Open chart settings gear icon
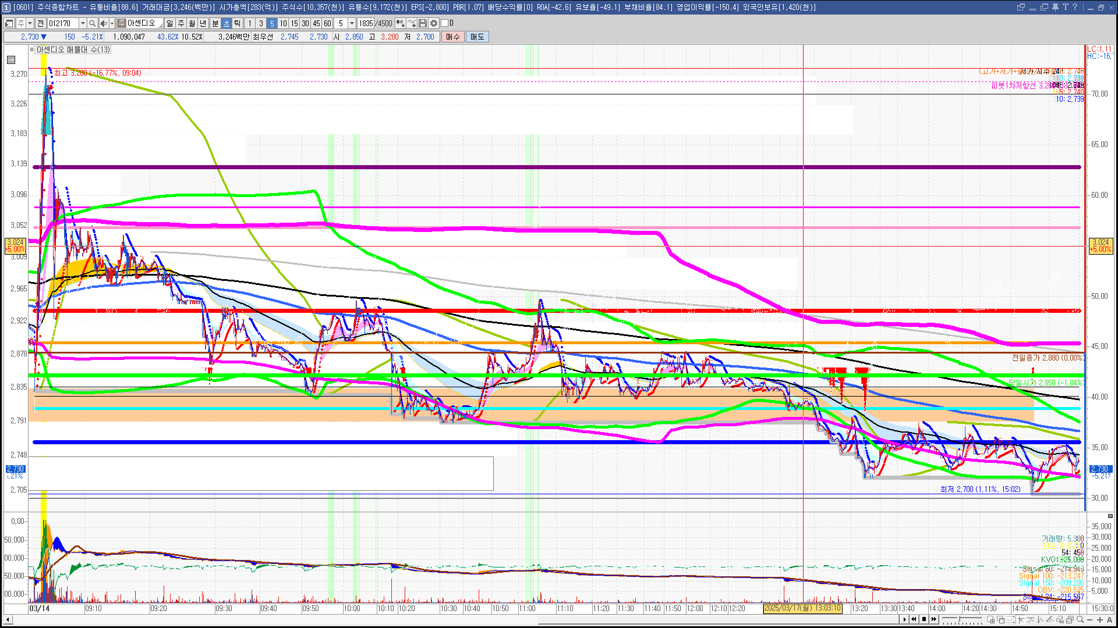The image size is (1118, 628). click(x=434, y=23)
